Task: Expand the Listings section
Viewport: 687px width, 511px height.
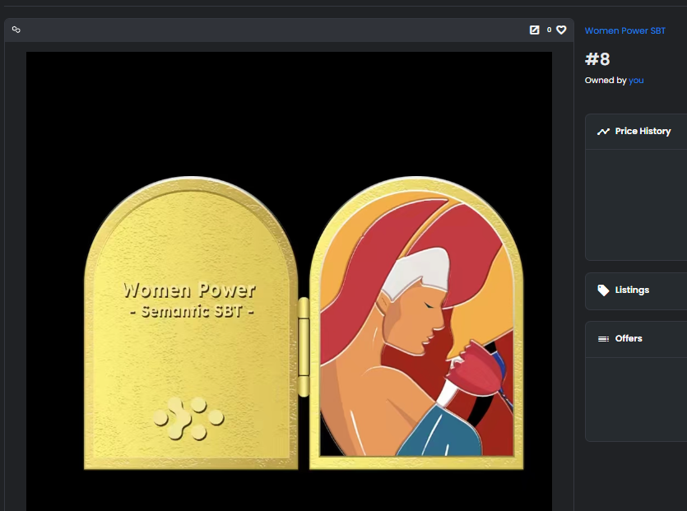Action: [x=636, y=291]
